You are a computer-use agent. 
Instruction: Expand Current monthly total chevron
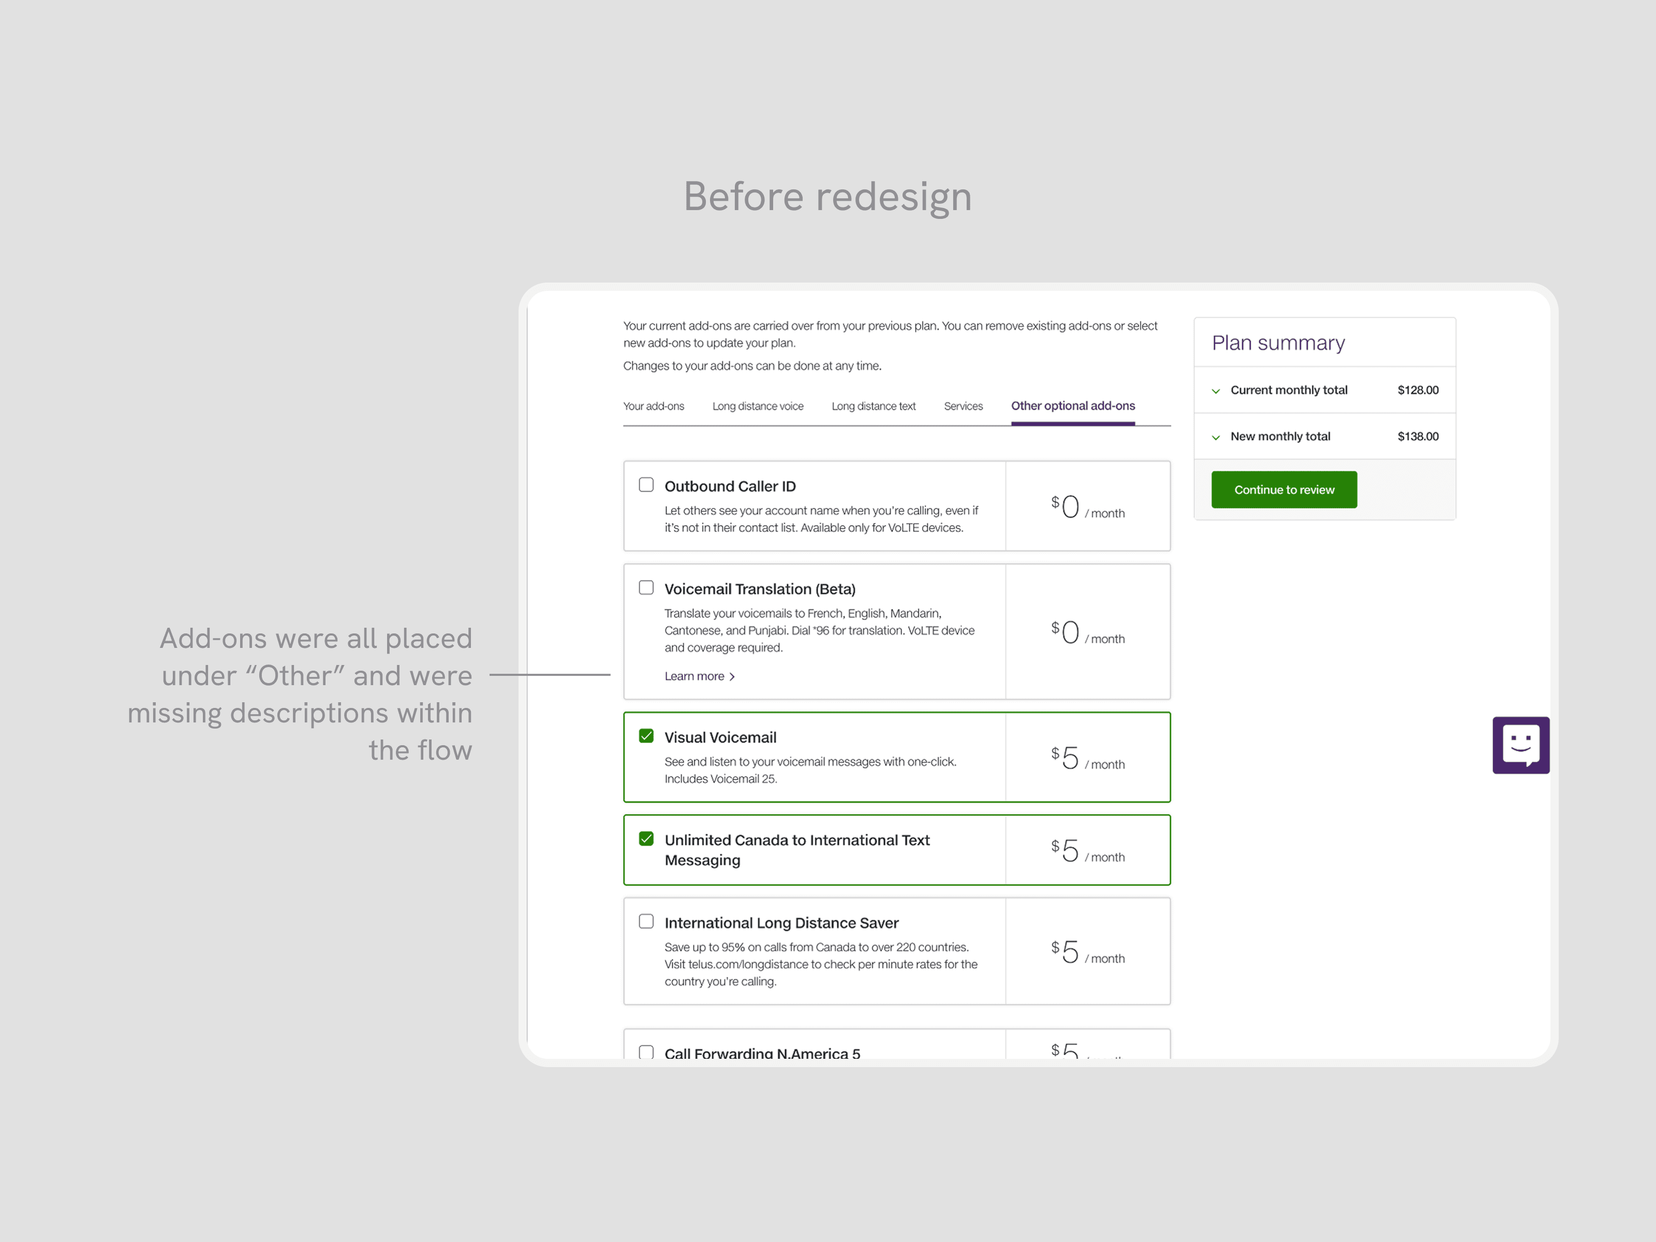click(1216, 391)
